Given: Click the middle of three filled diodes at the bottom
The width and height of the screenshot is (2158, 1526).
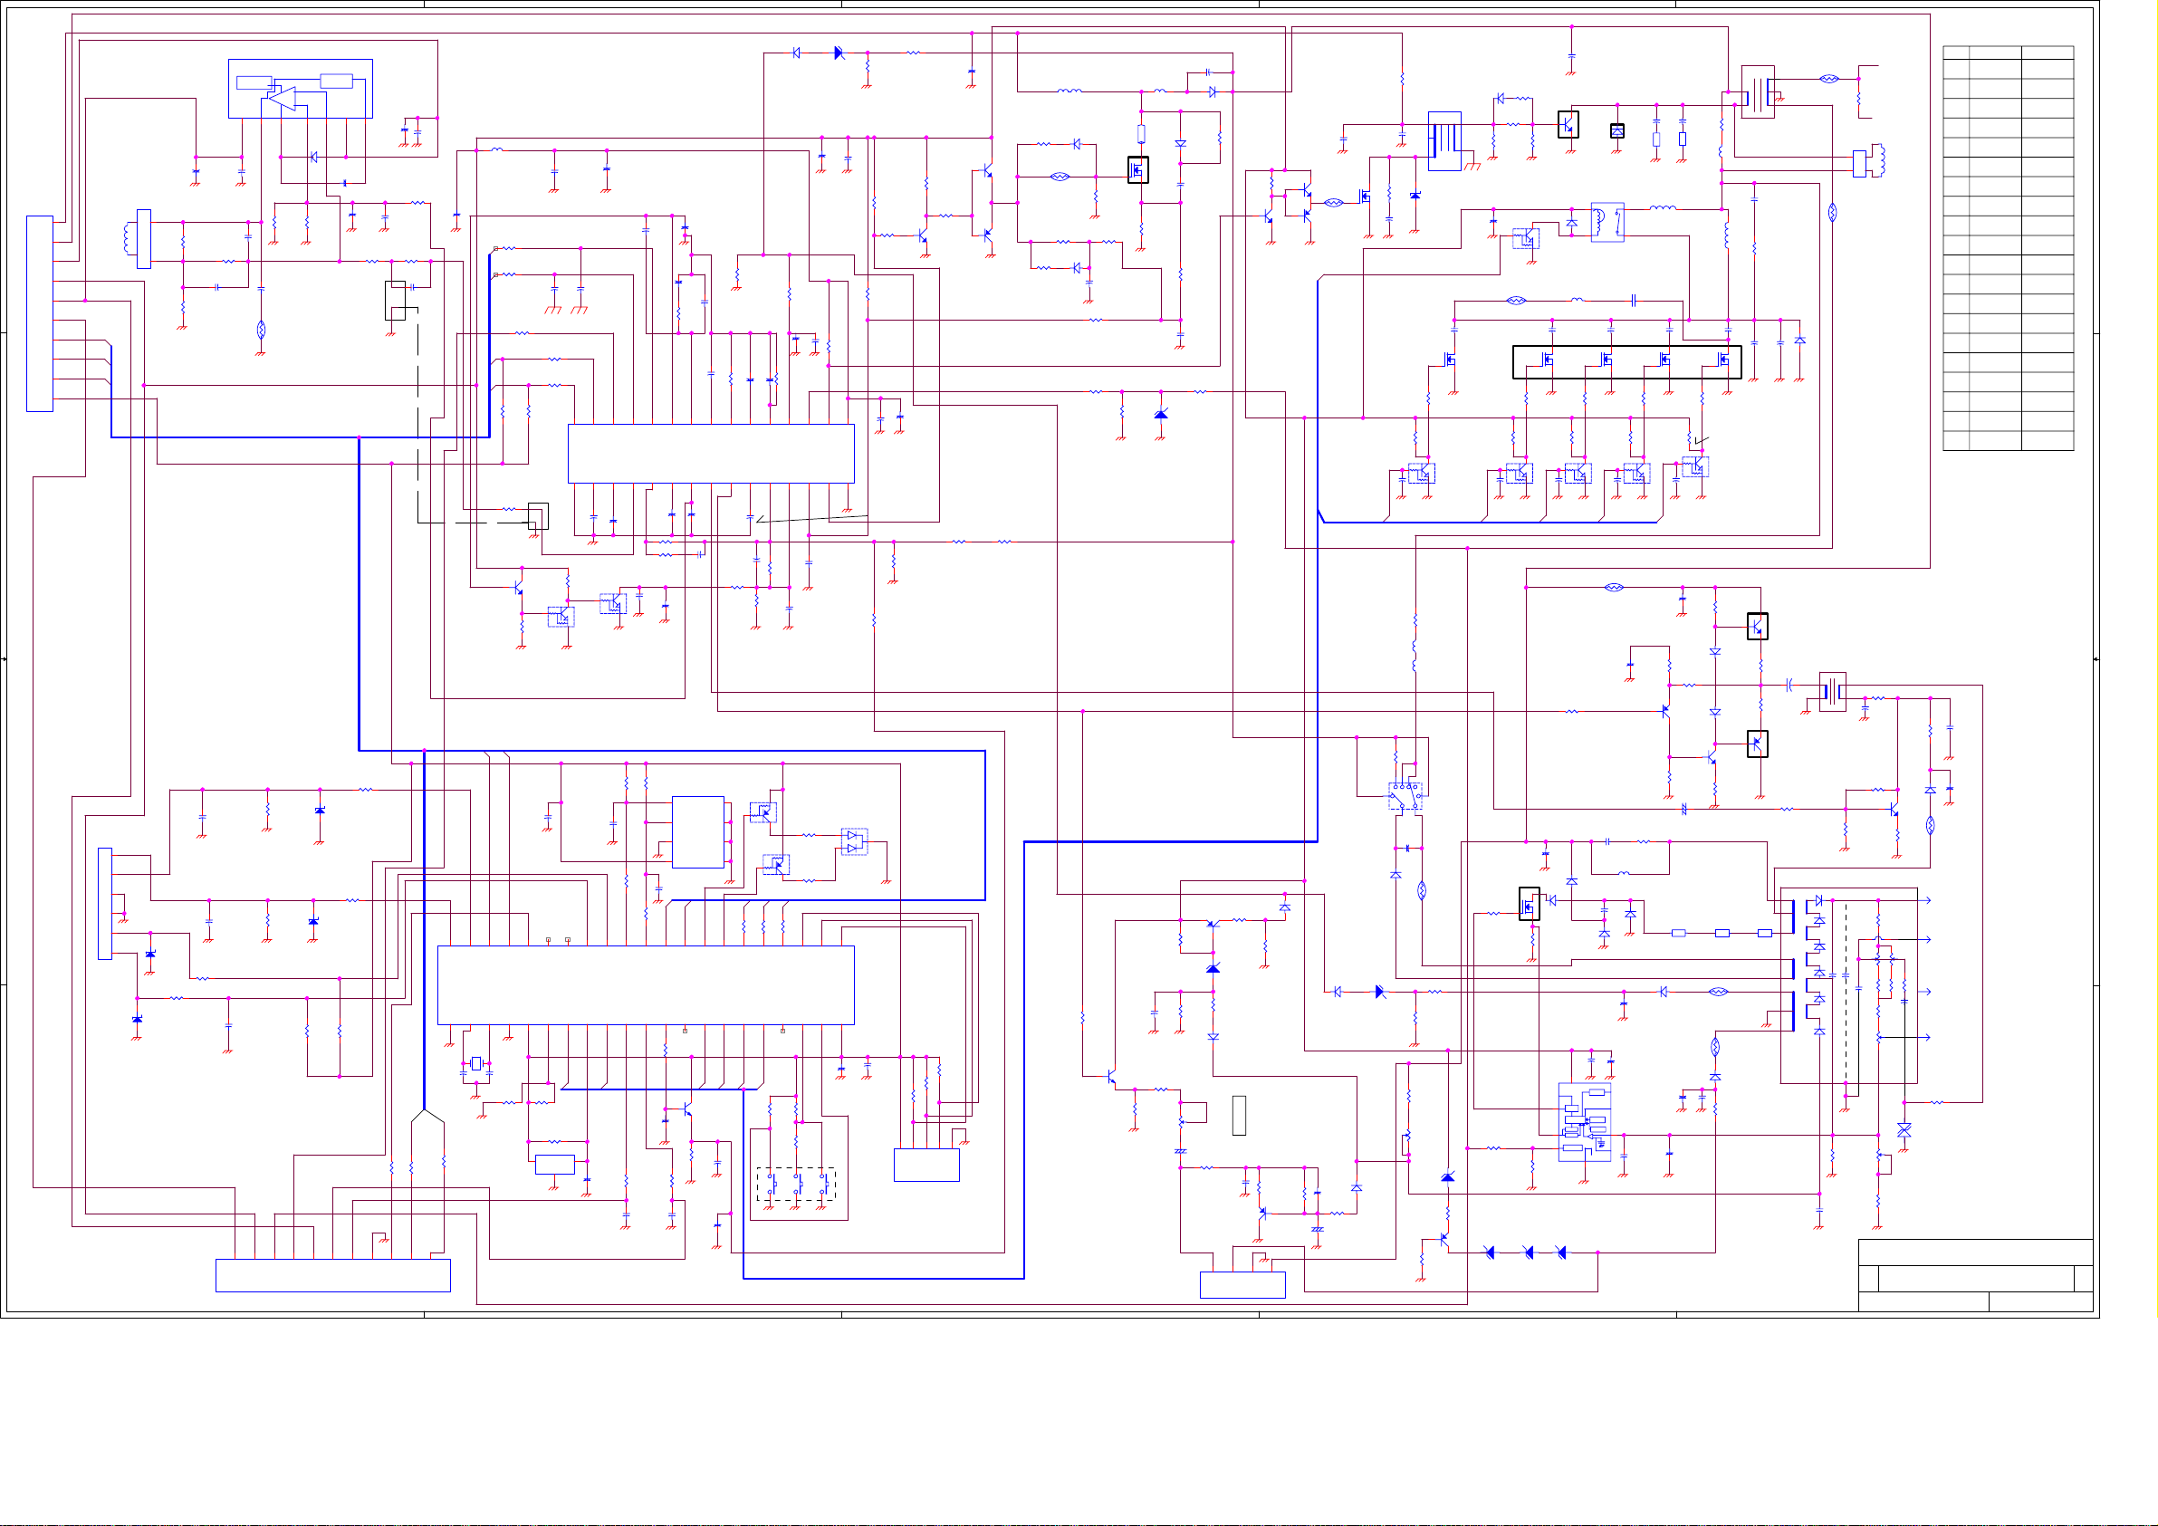Looking at the screenshot, I should (x=1529, y=1252).
